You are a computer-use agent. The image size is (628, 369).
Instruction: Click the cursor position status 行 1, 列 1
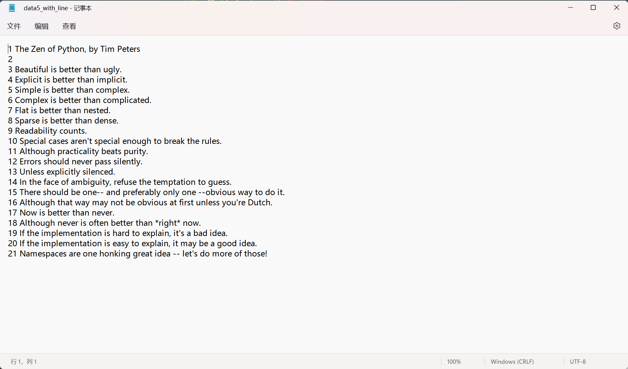pos(24,361)
